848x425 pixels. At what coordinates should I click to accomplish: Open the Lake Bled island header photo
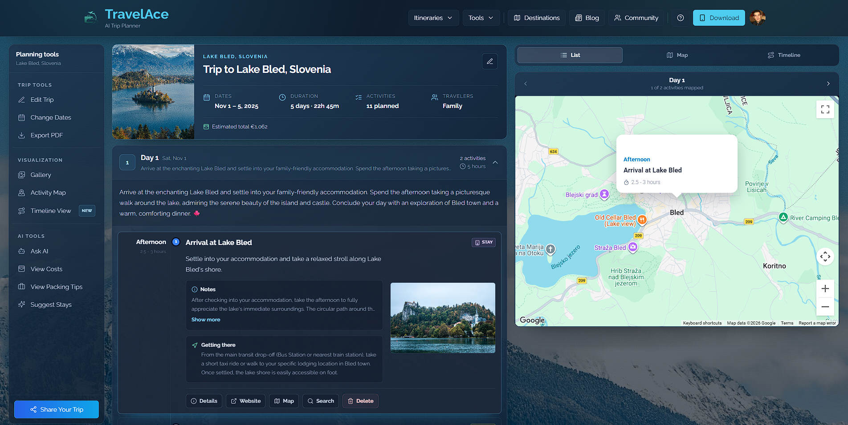pos(153,92)
